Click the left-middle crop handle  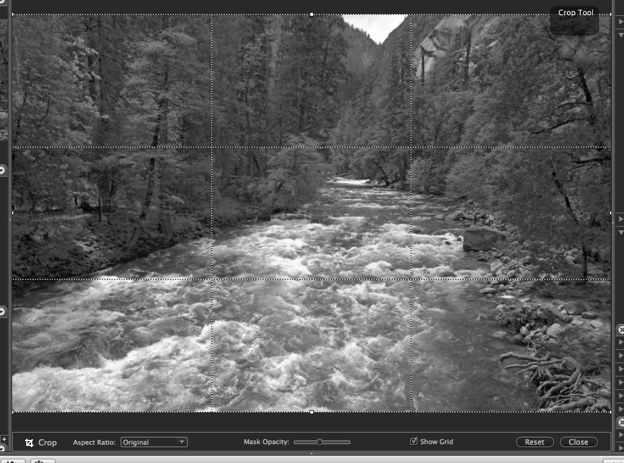coord(13,213)
